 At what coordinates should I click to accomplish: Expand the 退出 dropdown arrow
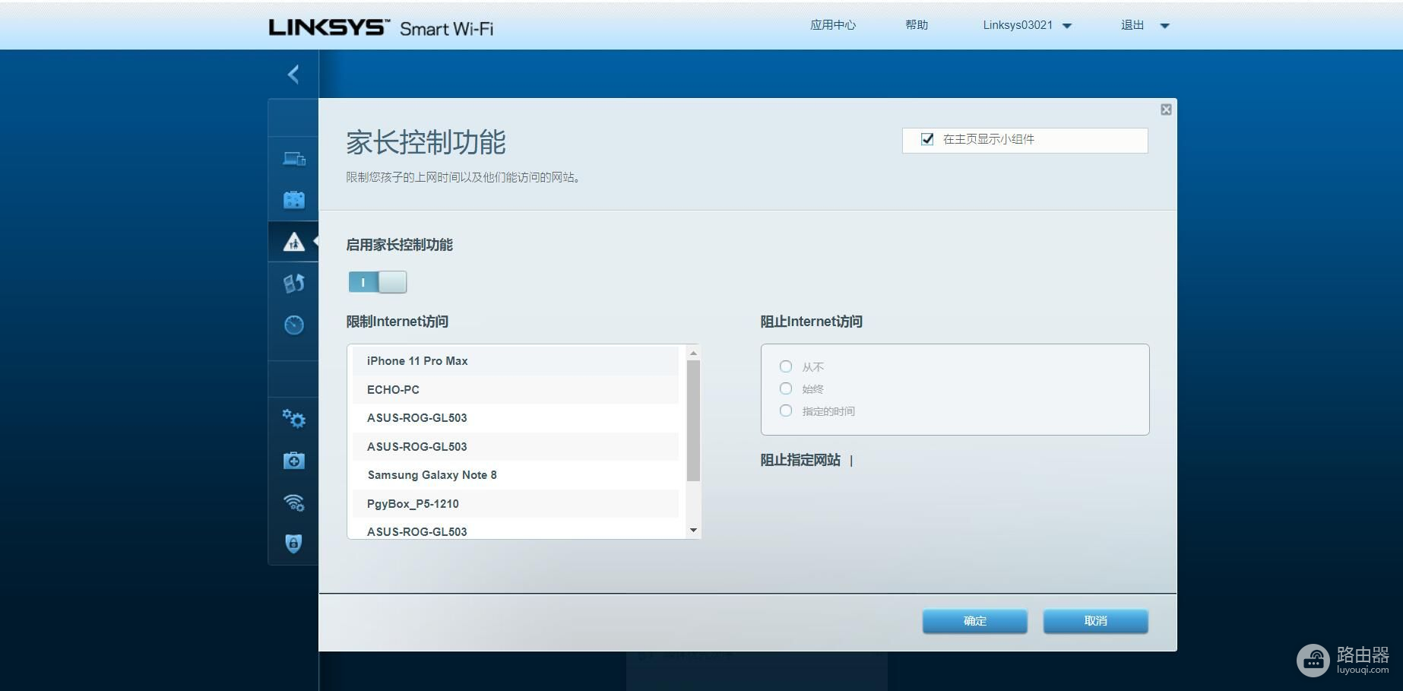[1164, 26]
